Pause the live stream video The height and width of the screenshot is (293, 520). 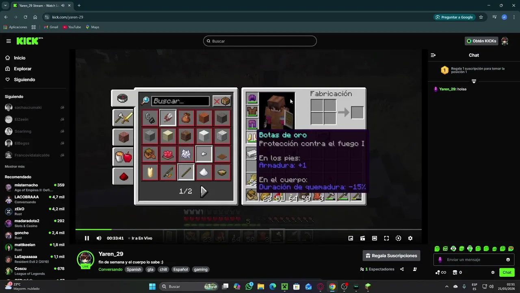87,238
